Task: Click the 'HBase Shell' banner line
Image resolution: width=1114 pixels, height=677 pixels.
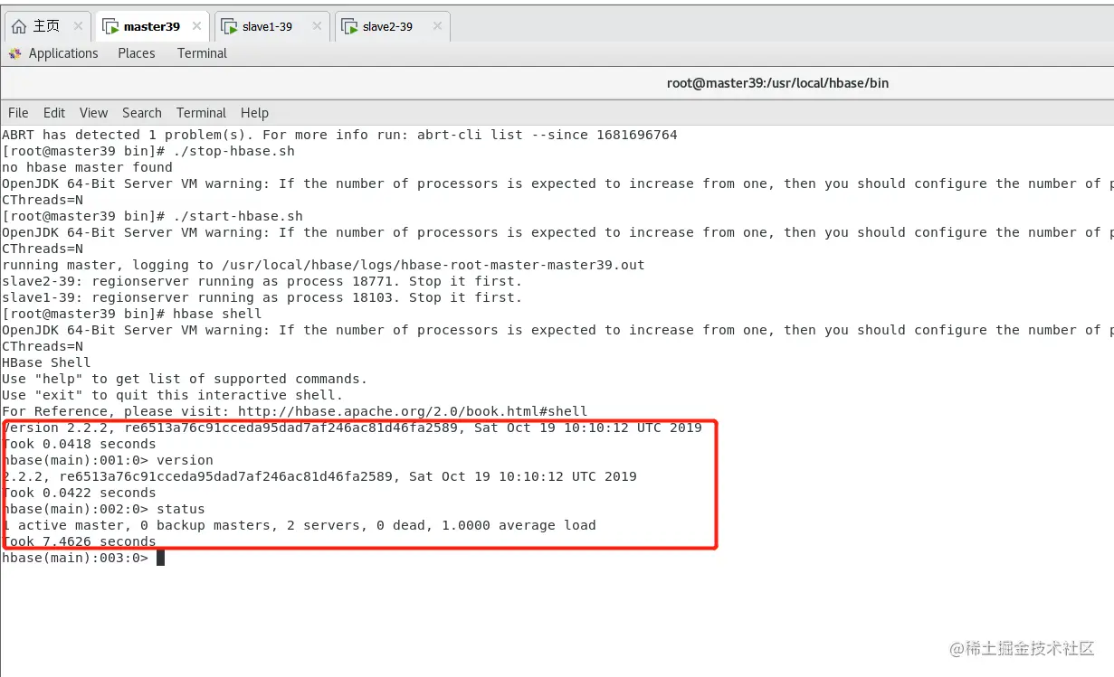Action: (x=46, y=362)
